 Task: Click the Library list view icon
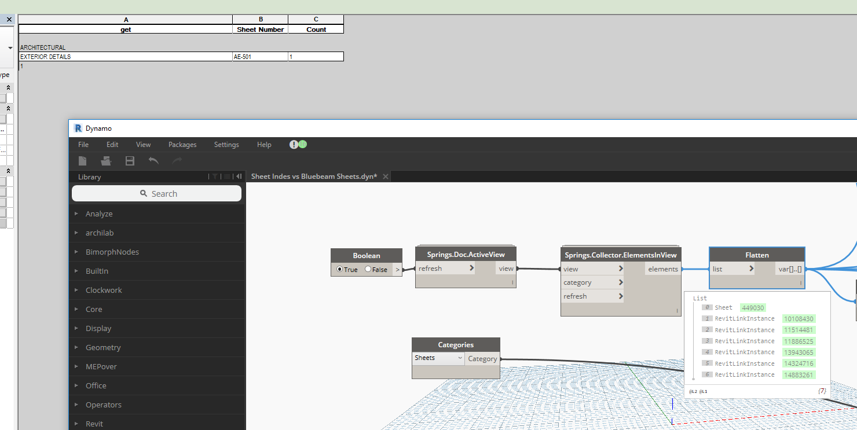click(x=228, y=177)
